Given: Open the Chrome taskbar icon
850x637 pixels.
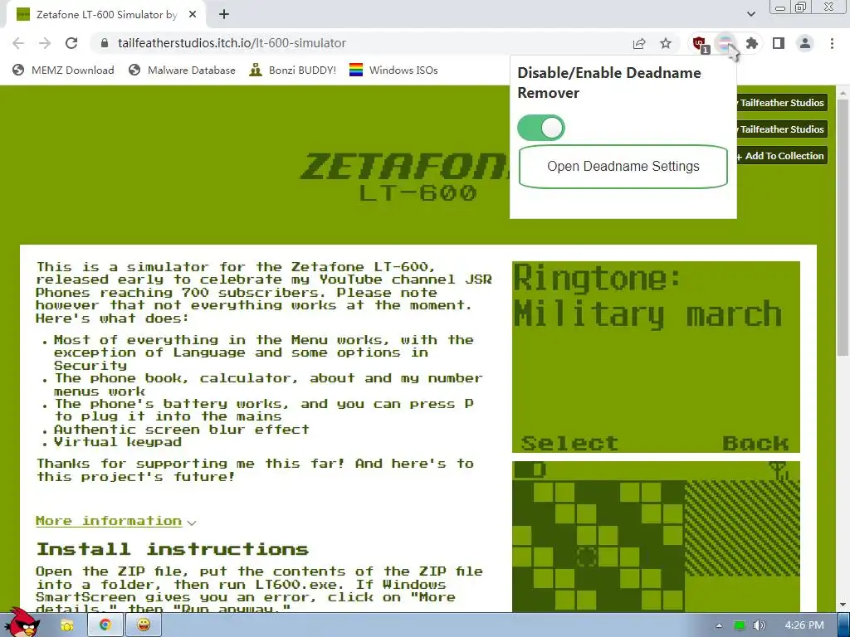Looking at the screenshot, I should click(x=105, y=625).
